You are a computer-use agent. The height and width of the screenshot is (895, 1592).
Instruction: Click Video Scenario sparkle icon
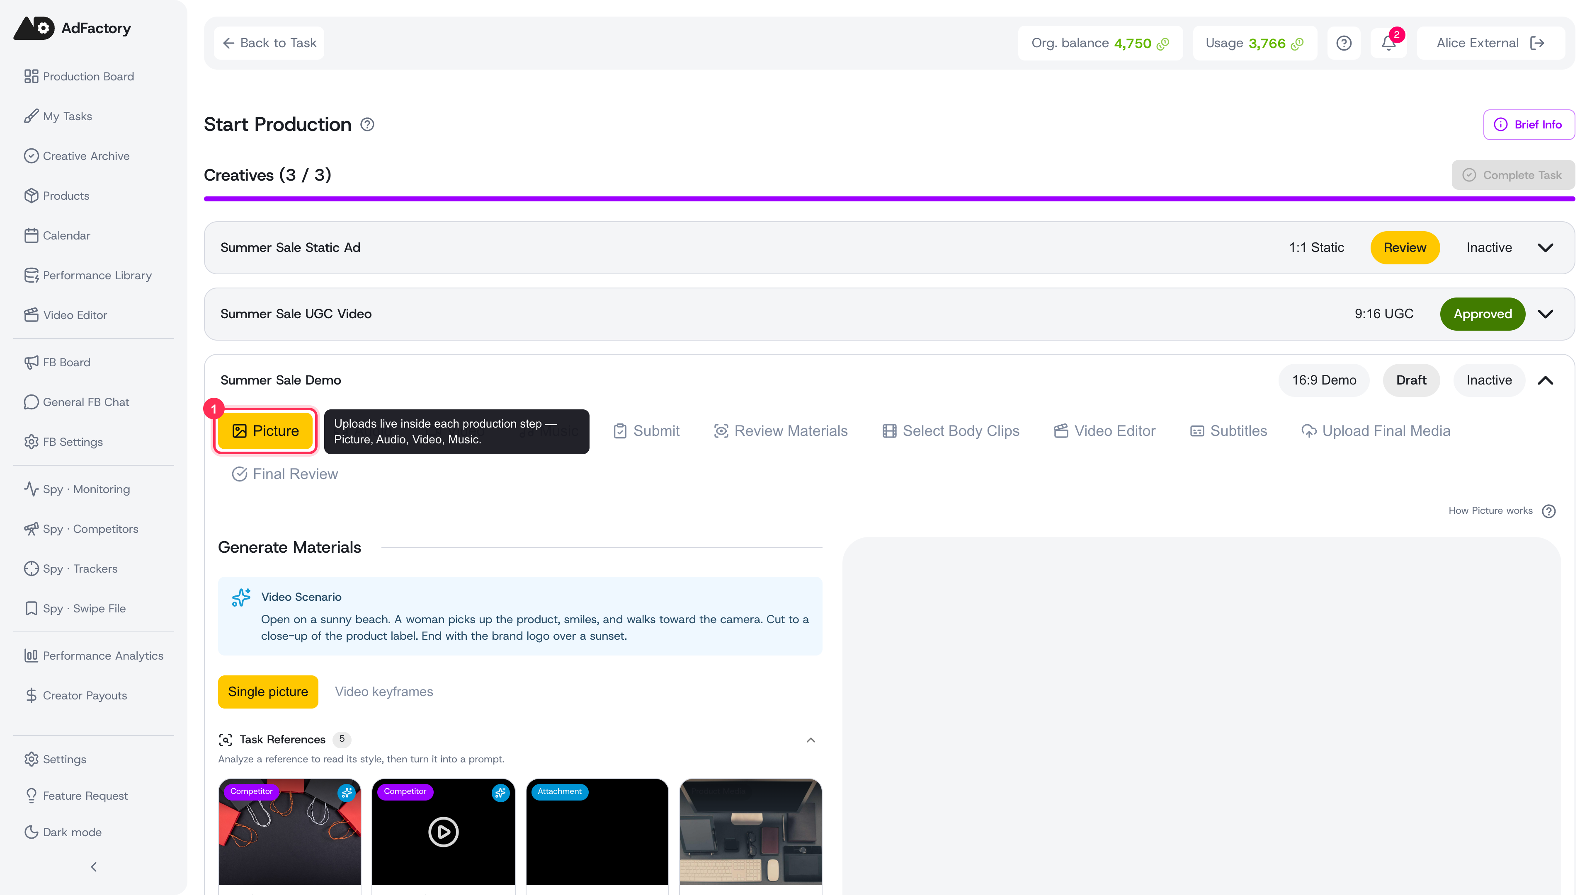pos(241,597)
